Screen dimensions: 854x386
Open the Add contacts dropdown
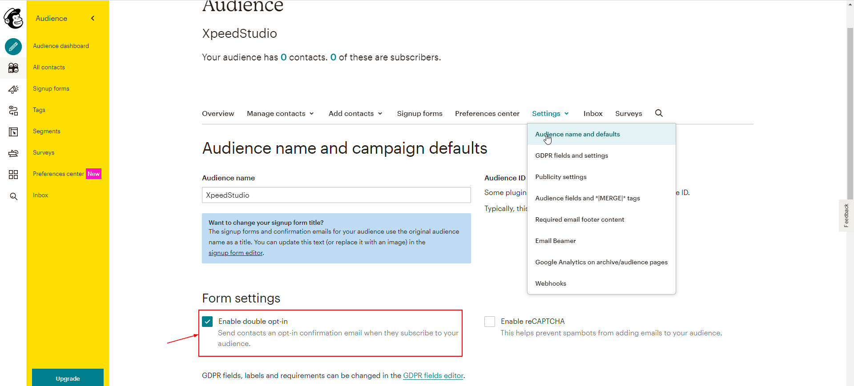pyautogui.click(x=355, y=114)
